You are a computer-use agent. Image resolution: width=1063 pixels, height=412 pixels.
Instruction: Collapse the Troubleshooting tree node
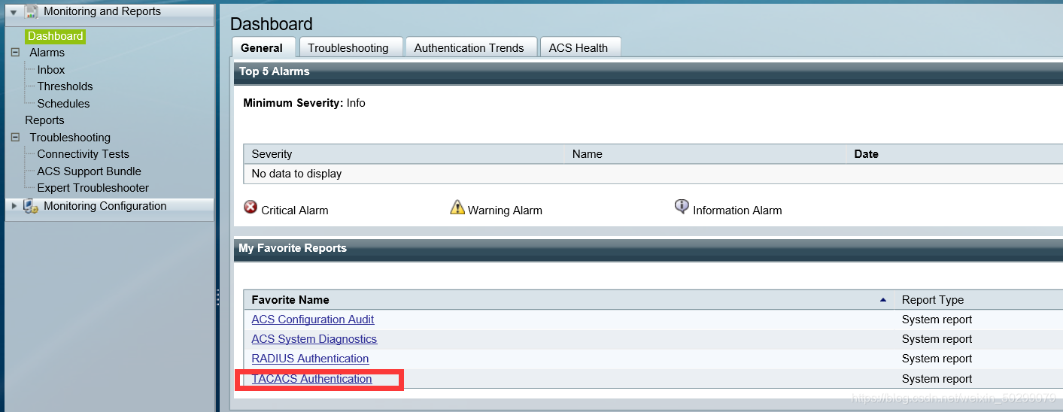(15, 138)
